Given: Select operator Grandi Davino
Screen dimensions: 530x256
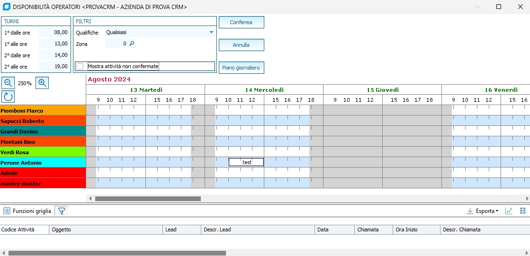Looking at the screenshot, I should pyautogui.click(x=43, y=132).
